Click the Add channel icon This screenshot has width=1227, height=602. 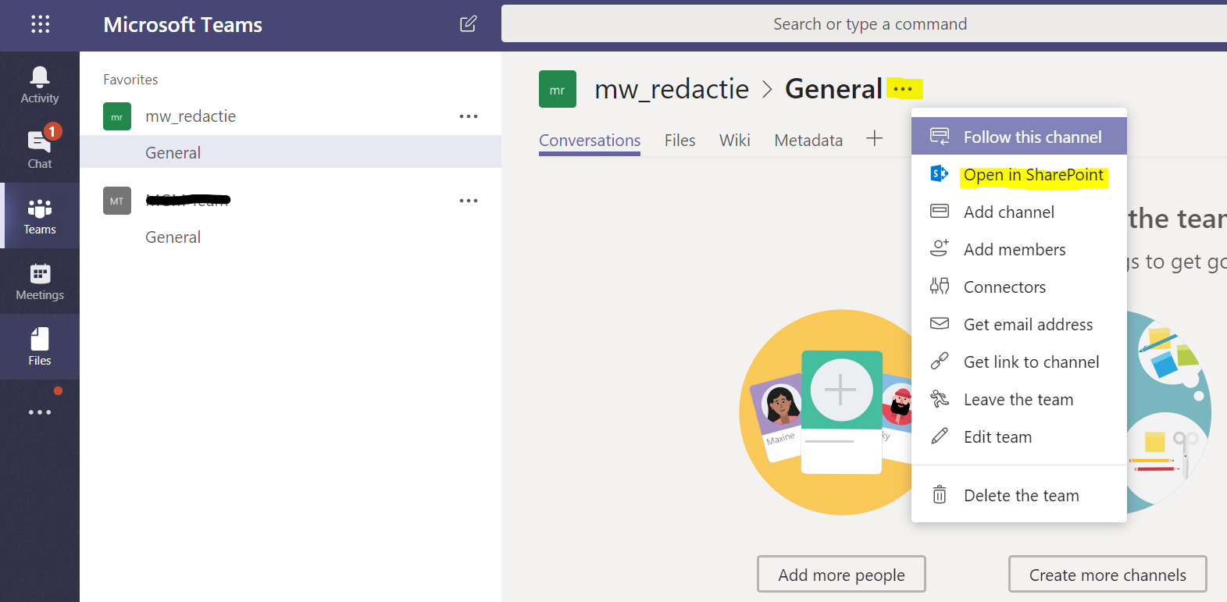click(x=940, y=212)
